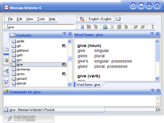Viewport: 164px width, 123px height.
Task: Close the Comments for give panel
Action: click(x=158, y=91)
